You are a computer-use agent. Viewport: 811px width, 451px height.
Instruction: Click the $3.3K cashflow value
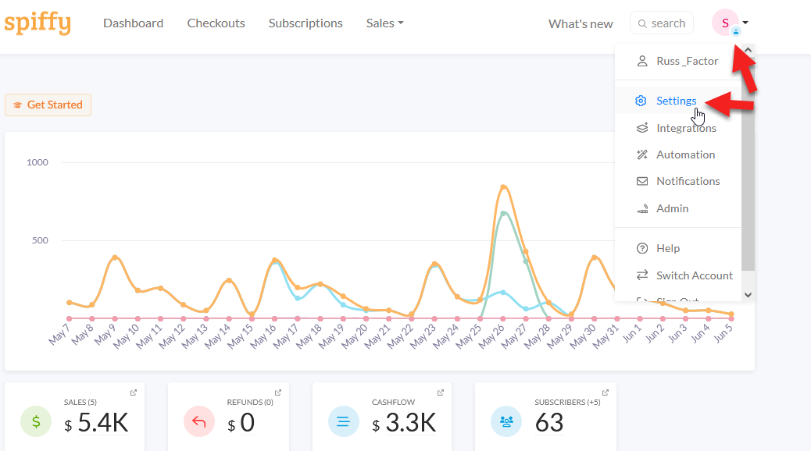click(404, 423)
